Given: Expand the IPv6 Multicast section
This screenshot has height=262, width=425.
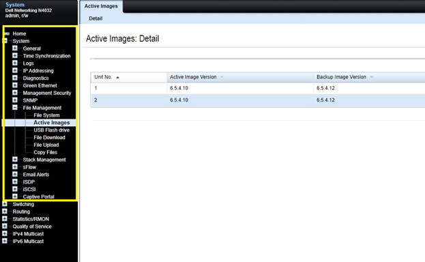Looking at the screenshot, I should click(5, 241).
